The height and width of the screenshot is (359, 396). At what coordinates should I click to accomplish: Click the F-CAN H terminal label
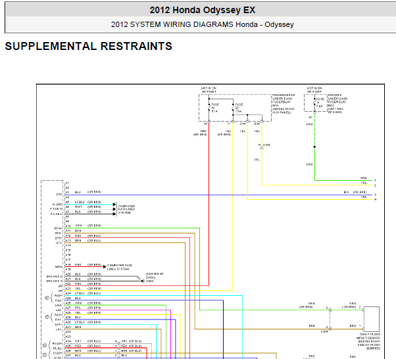pos(56,209)
